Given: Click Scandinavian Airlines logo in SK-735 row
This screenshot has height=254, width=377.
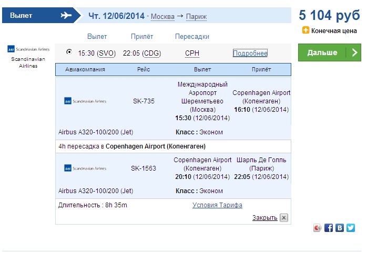Looking at the screenshot, I should point(85,101).
